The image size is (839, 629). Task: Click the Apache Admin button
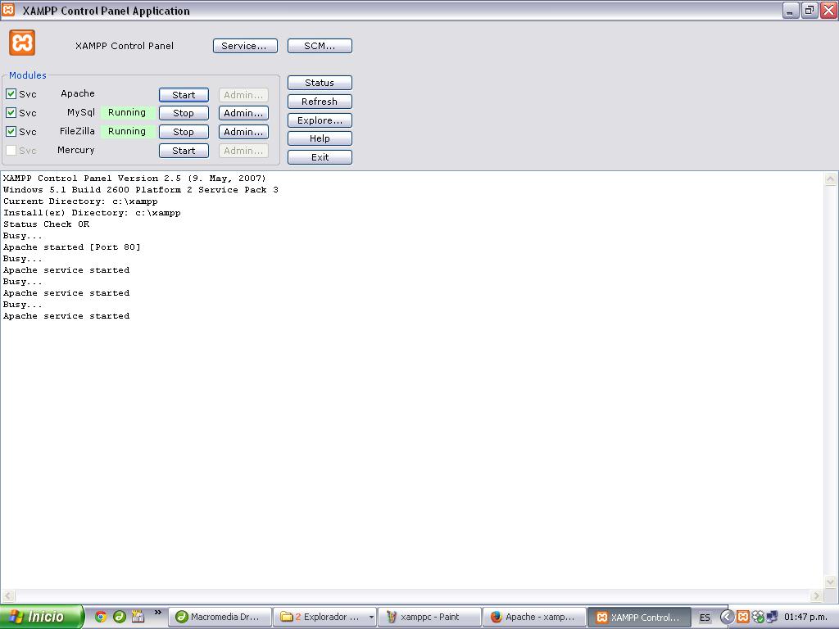coord(243,95)
